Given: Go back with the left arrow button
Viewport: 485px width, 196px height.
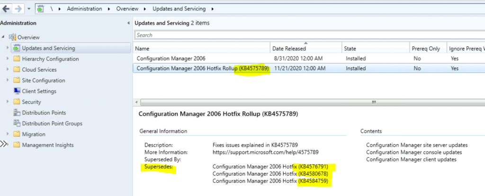Looking at the screenshot, I should (x=6, y=9).
